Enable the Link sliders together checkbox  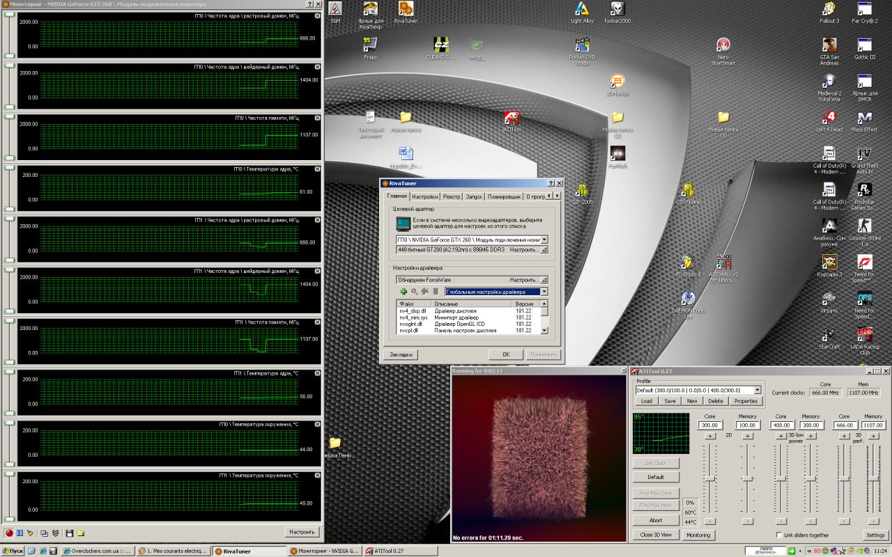[x=778, y=535]
